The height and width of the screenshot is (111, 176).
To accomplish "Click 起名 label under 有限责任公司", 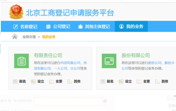I will (x=23, y=81).
